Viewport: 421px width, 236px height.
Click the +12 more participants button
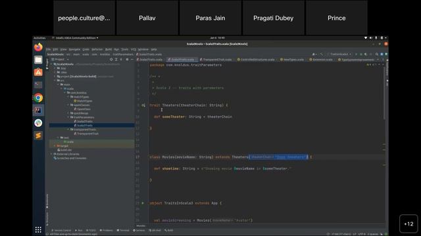click(x=409, y=224)
